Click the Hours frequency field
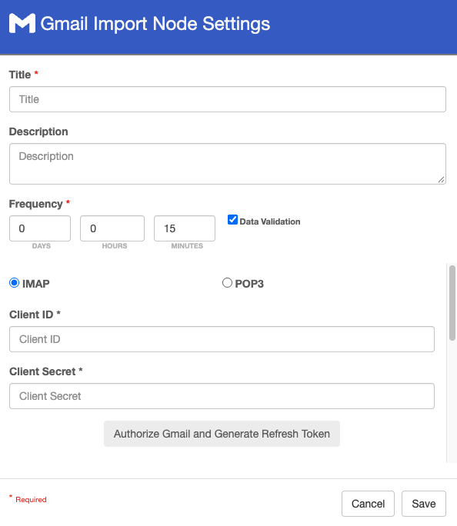The image size is (457, 526). pos(112,228)
